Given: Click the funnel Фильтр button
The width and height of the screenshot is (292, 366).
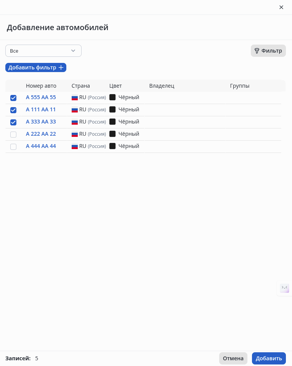Looking at the screenshot, I should coord(268,51).
